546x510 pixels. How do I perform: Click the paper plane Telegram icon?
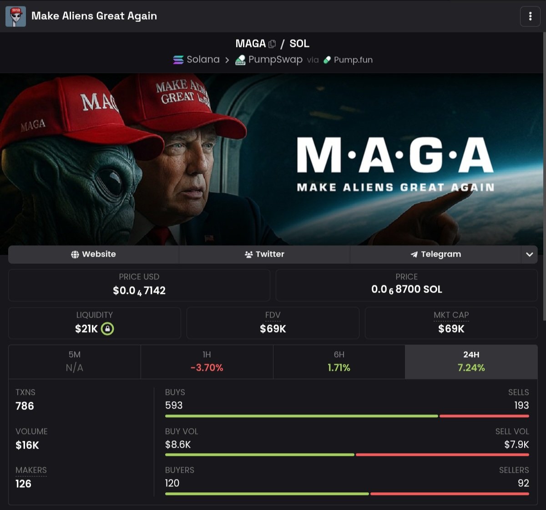(414, 254)
